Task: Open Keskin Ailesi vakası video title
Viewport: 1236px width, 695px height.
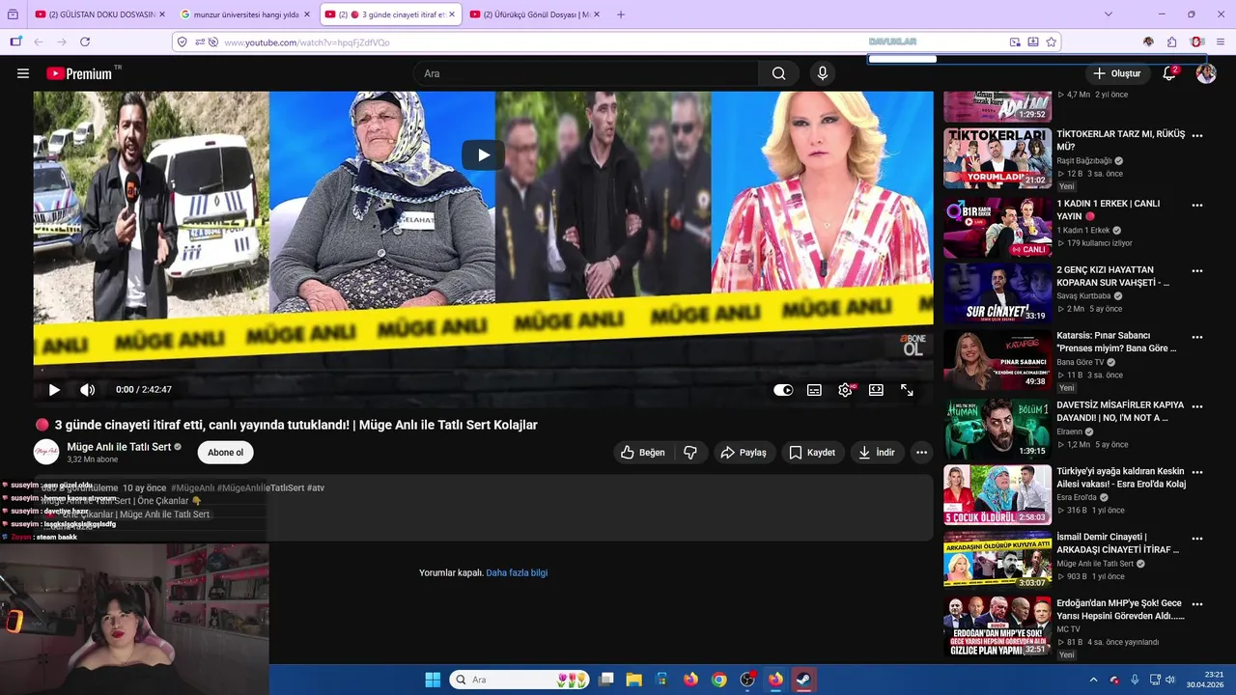Action: pos(1121,478)
